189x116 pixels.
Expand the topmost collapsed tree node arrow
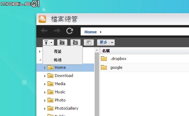pyautogui.click(x=40, y=52)
